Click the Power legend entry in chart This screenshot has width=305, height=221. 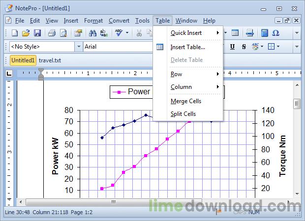(x=132, y=92)
